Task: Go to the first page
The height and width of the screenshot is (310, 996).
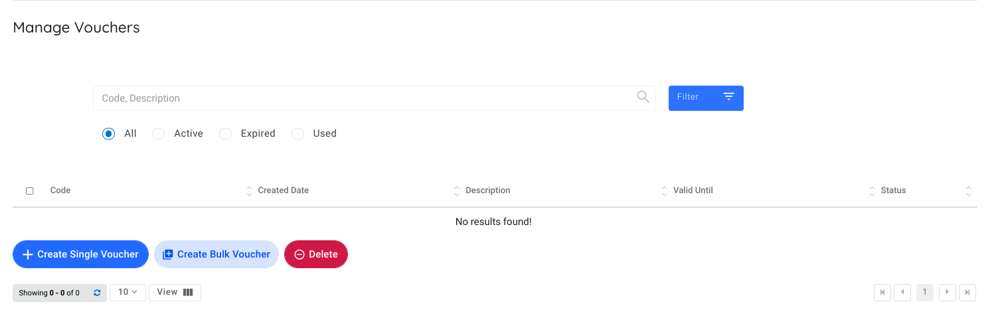Action: pos(882,292)
